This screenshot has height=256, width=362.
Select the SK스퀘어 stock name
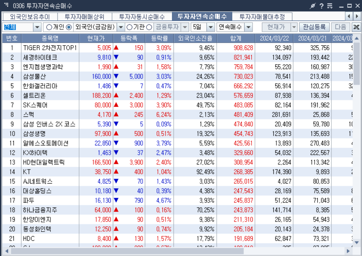click(35, 105)
